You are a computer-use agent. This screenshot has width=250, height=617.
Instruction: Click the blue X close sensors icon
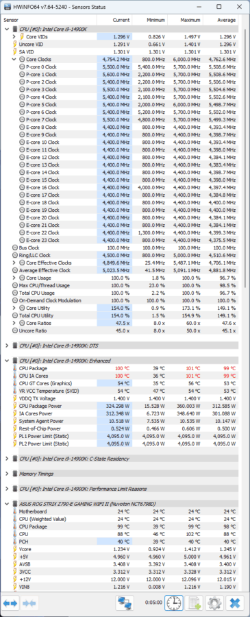(236, 603)
